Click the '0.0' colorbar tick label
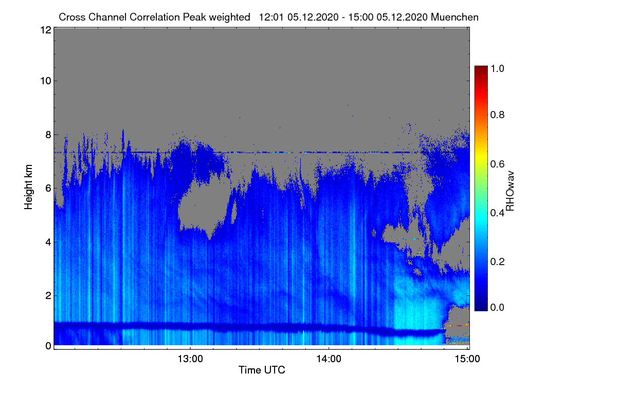This screenshot has width=617, height=411. pyautogui.click(x=497, y=307)
